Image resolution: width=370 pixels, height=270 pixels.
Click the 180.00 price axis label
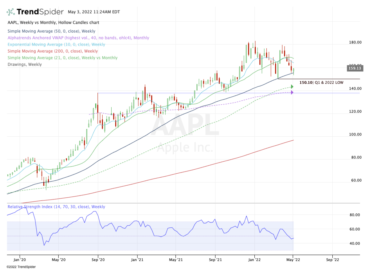point(356,42)
